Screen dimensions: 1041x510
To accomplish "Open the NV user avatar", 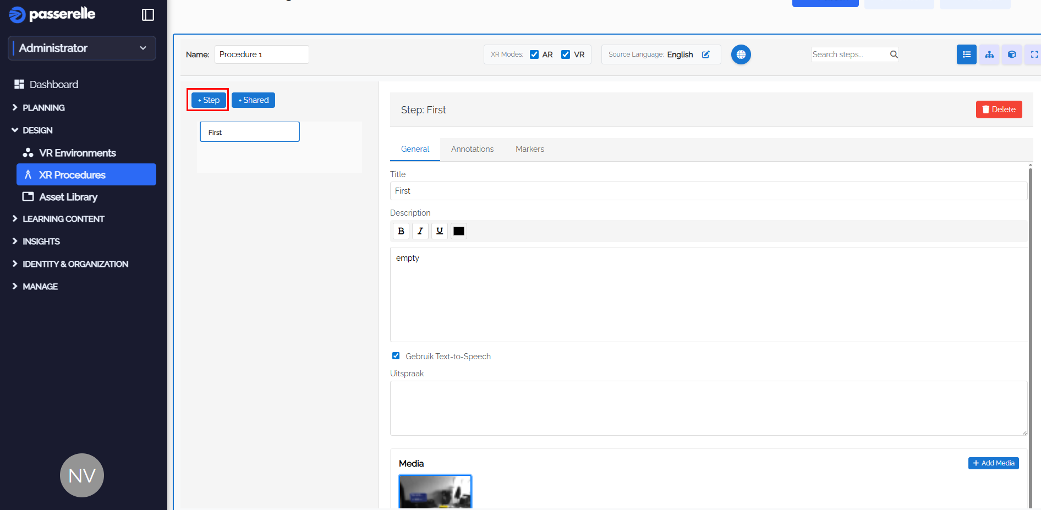I will 82,475.
